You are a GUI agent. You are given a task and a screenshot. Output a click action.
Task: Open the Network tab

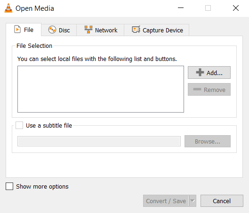[x=100, y=30]
